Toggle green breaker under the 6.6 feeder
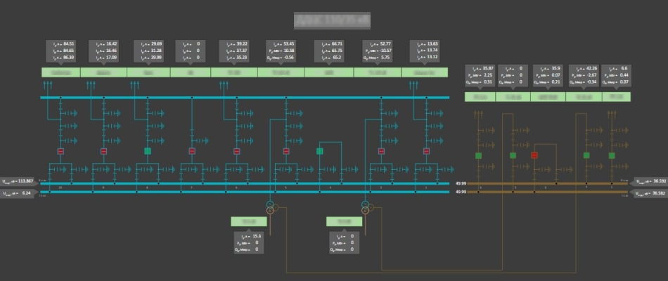 click(x=612, y=155)
